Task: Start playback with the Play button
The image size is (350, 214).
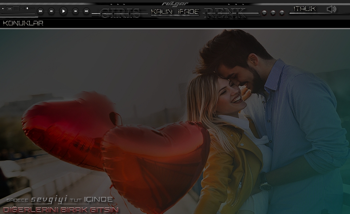Action: tap(63, 11)
